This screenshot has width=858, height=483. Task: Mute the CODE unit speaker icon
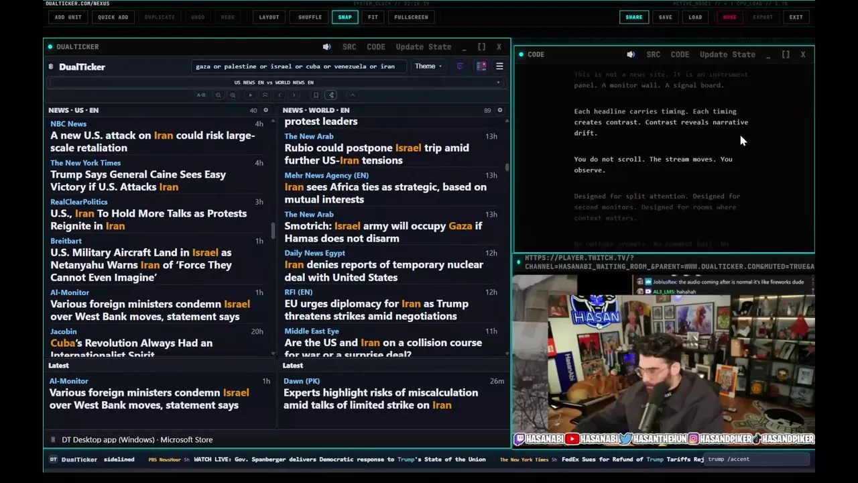click(631, 54)
